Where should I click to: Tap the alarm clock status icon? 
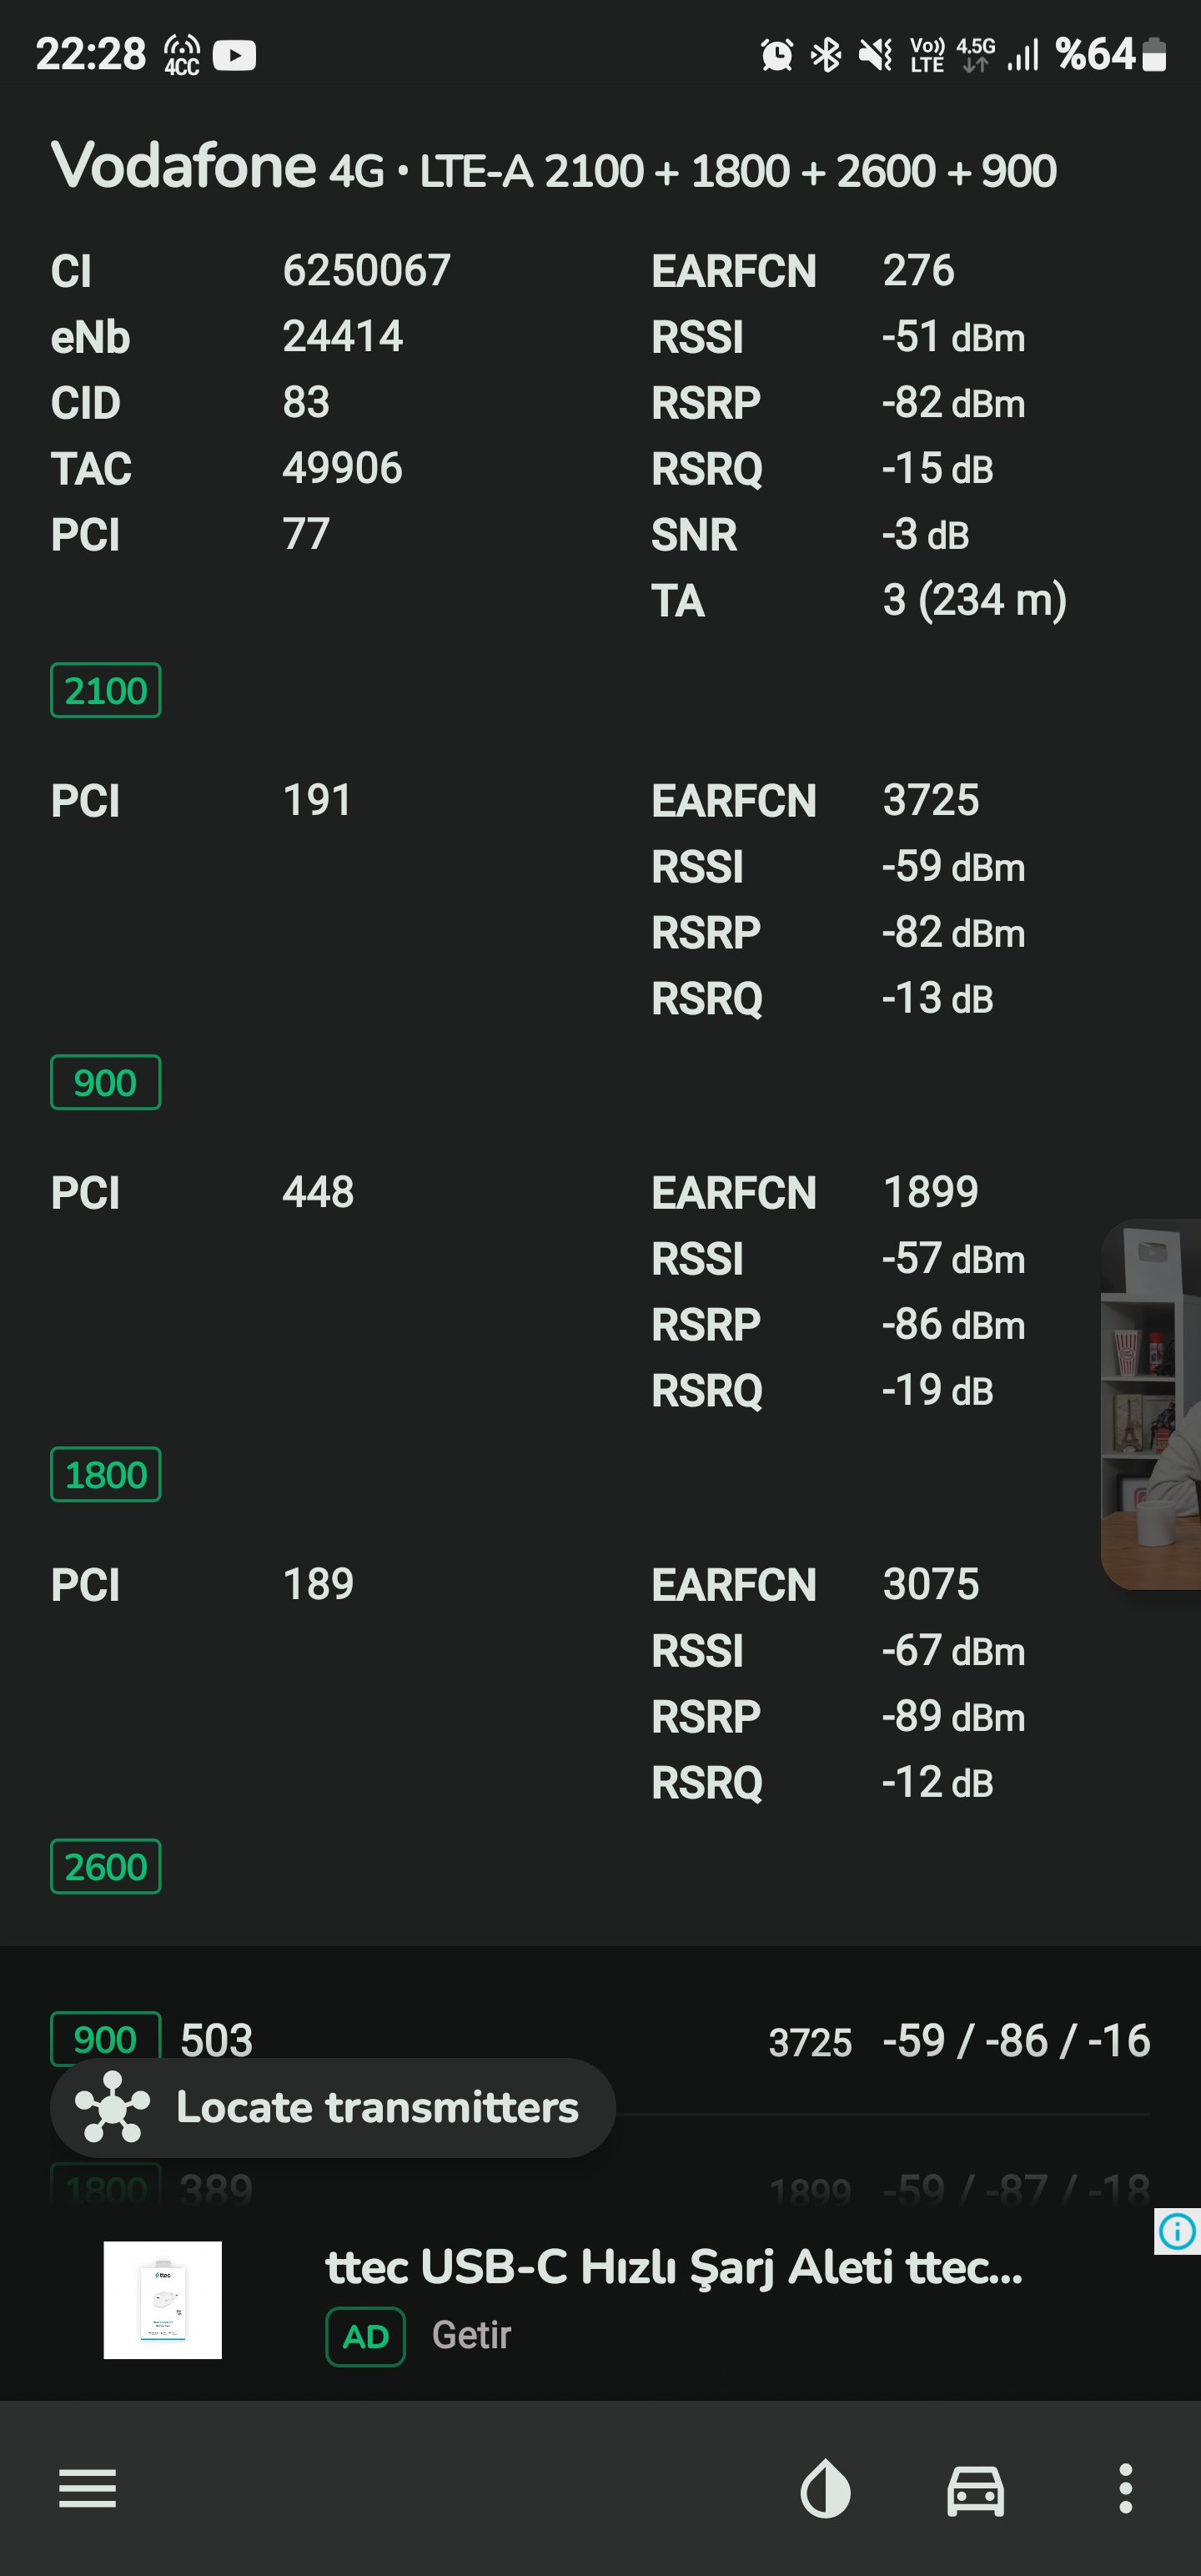point(777,55)
